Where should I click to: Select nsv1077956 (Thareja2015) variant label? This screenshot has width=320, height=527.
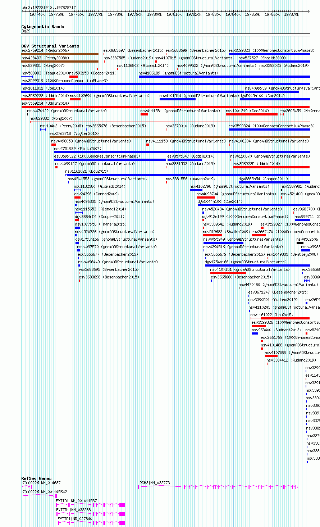[x=101, y=224]
